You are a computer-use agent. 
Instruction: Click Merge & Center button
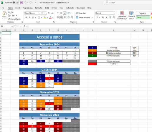83,17
